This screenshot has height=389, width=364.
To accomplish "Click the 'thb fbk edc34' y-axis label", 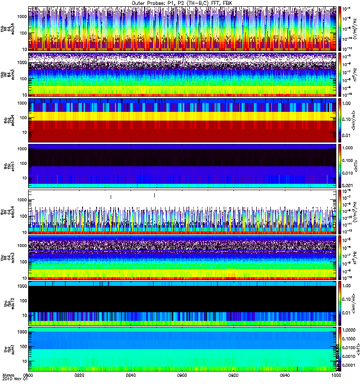I will [9, 120].
